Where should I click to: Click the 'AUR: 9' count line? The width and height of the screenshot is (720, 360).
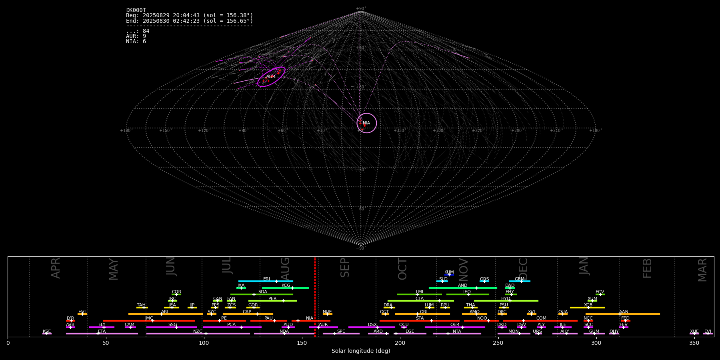tap(136, 36)
